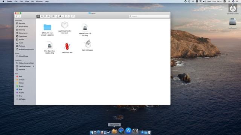241x135 pixels.
Task: Click the Share toolbar button
Action: tap(67, 16)
